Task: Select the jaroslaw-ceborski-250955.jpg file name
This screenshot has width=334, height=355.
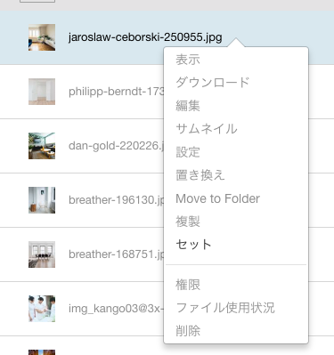Action: click(145, 37)
